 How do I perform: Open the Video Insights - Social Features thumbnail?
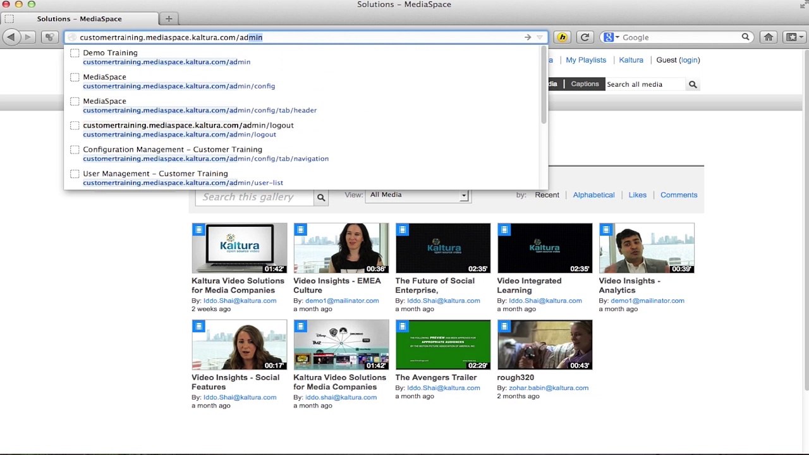click(240, 345)
